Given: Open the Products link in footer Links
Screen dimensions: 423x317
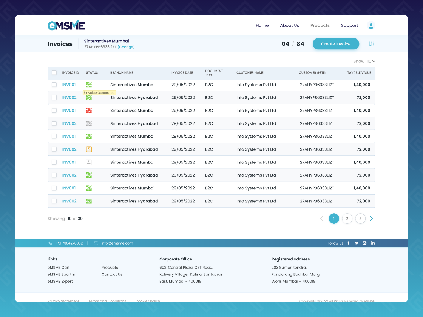Looking at the screenshot, I should pyautogui.click(x=110, y=268).
